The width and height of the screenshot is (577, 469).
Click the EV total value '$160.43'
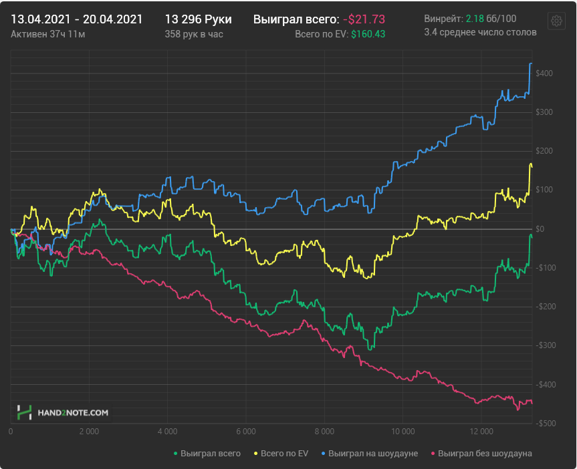pyautogui.click(x=368, y=34)
